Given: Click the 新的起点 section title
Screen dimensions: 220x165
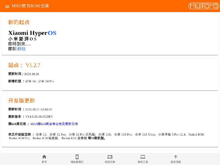Looking at the screenshot, I should tap(18, 22).
